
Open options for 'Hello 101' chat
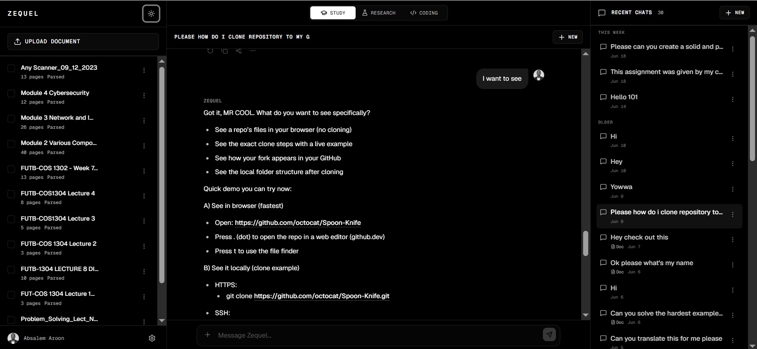[x=733, y=100]
